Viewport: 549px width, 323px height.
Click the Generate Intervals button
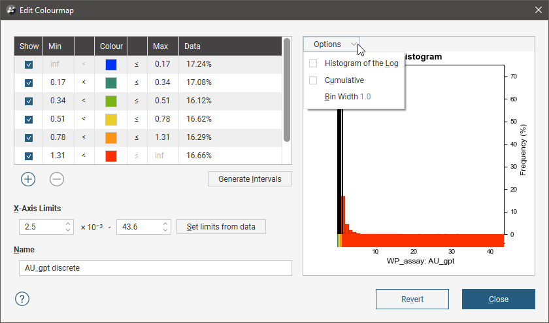point(250,178)
